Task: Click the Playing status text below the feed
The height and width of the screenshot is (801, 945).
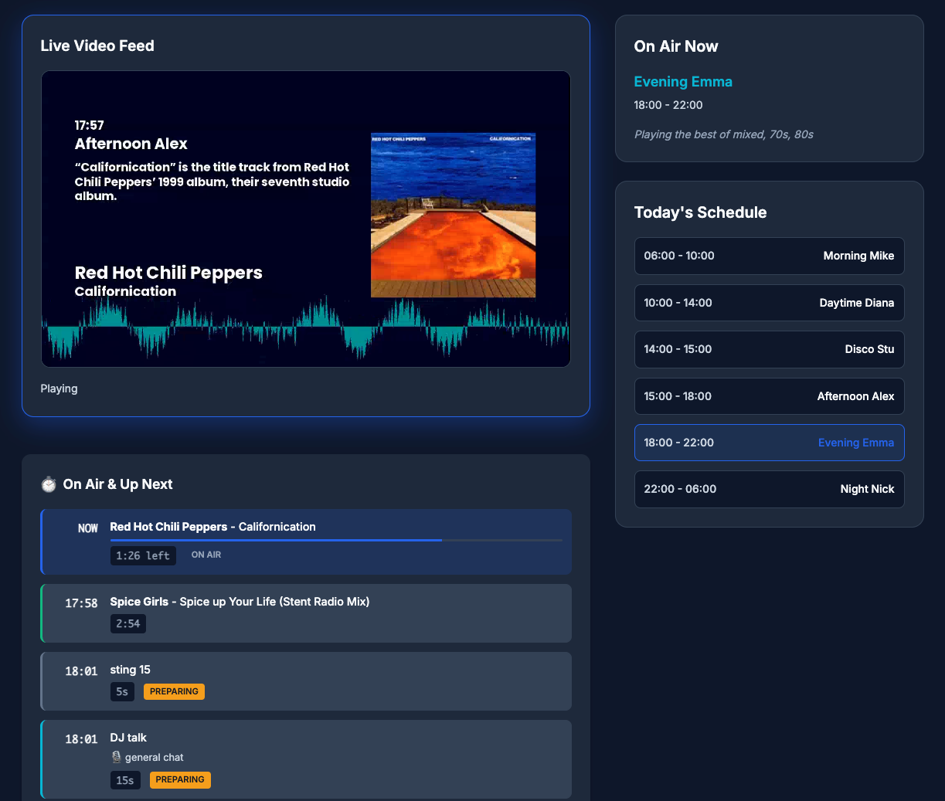Action: [x=59, y=389]
